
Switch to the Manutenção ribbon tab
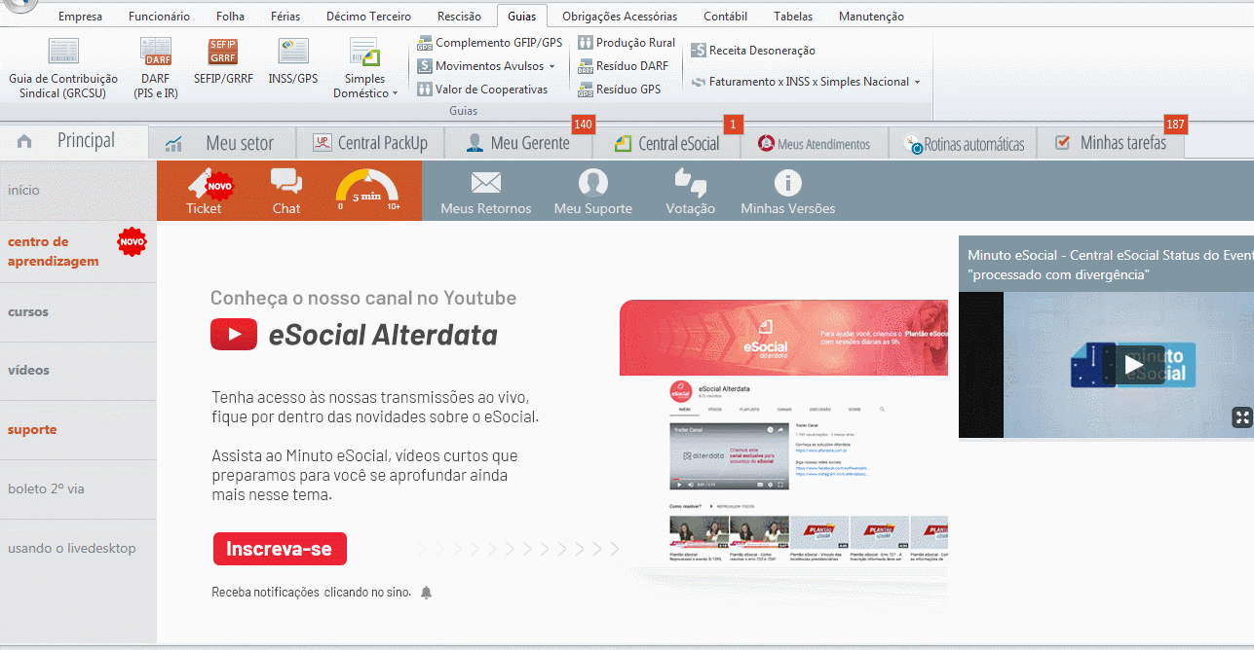(871, 17)
